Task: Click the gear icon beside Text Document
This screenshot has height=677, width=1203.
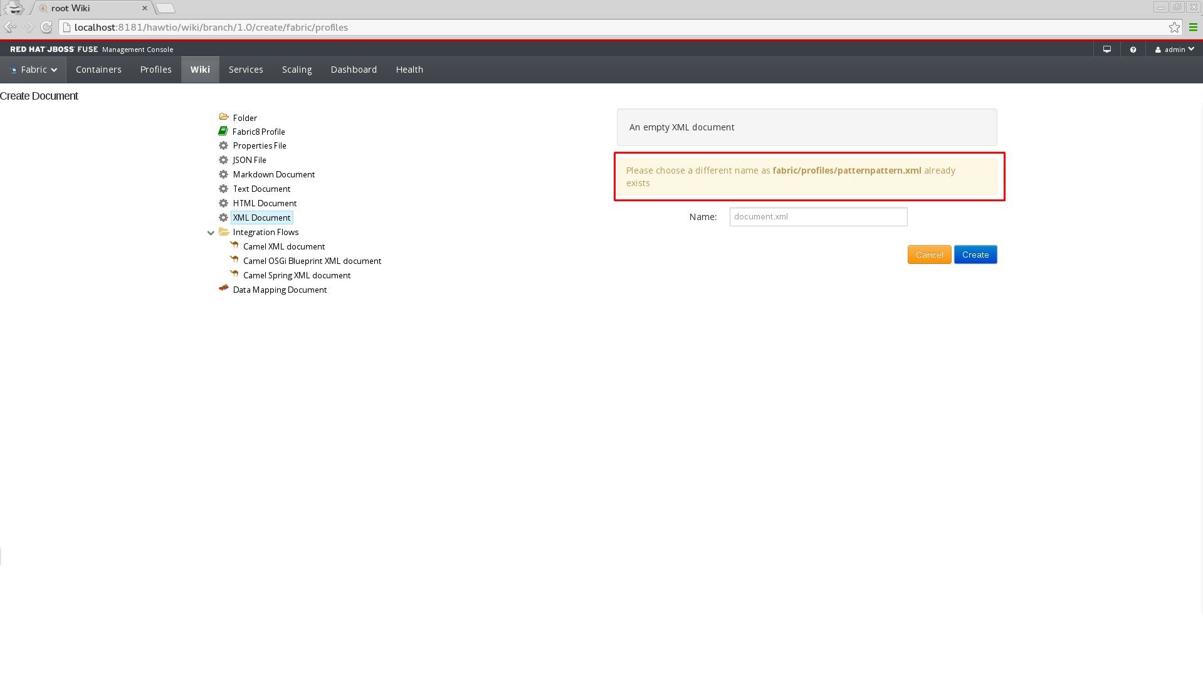Action: [223, 189]
